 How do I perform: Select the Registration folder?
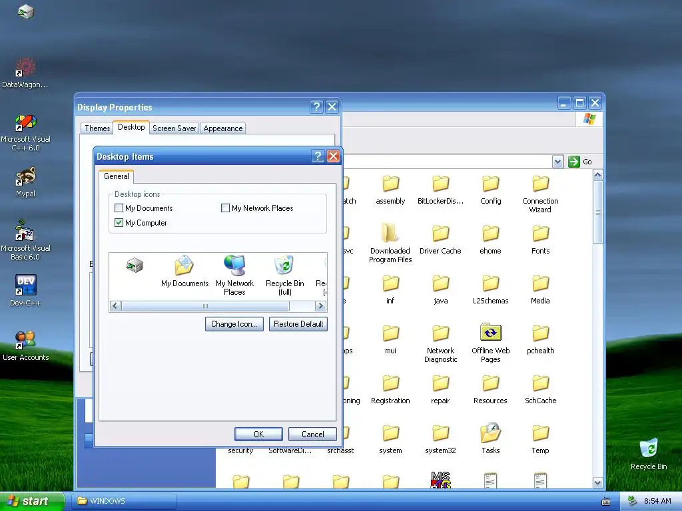(x=390, y=390)
